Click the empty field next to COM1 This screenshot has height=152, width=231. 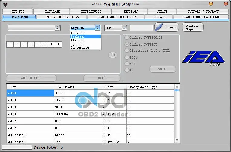[x=141, y=28]
